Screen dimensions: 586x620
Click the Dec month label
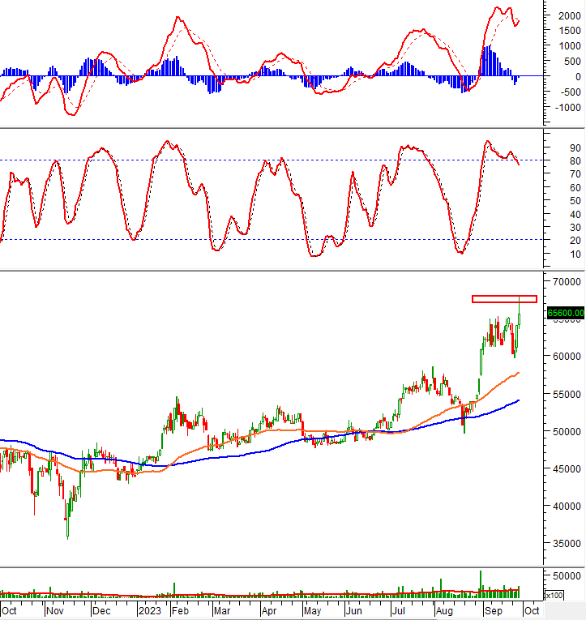pos(101,611)
